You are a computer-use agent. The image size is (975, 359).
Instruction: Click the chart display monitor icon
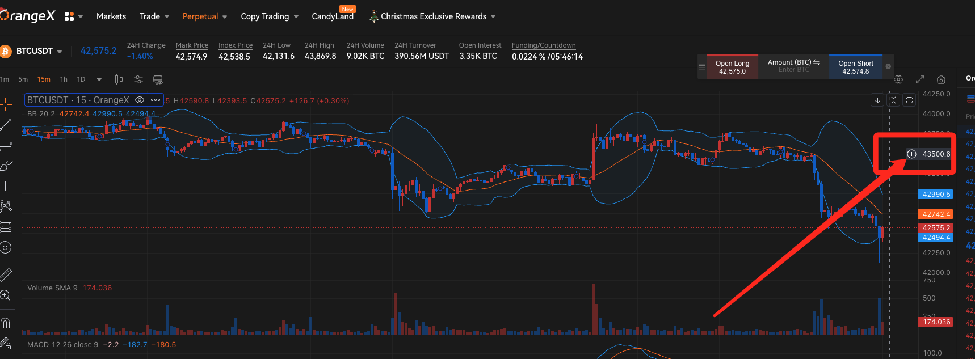tap(158, 79)
